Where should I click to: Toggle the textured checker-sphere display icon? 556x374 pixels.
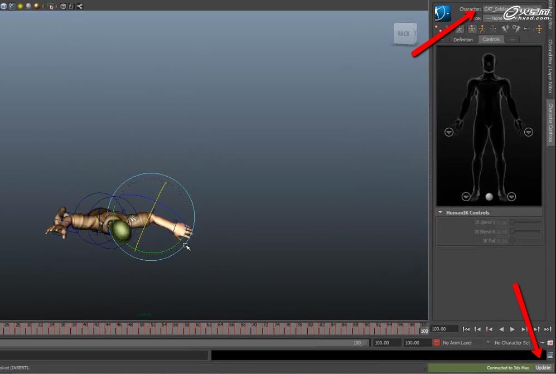pos(12,6)
